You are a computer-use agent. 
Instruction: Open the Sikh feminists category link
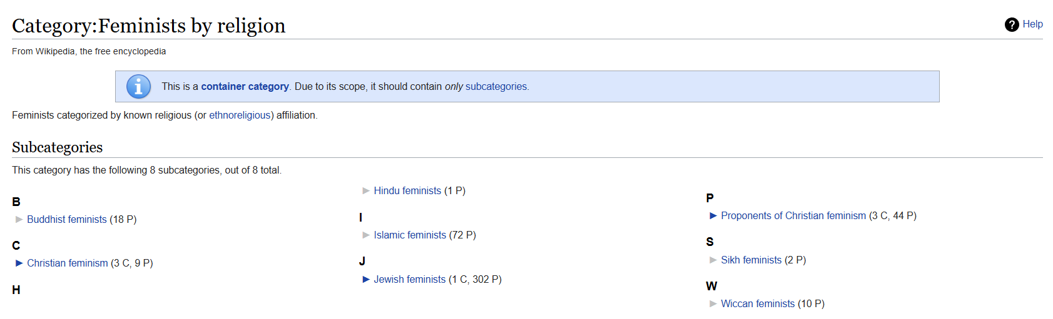tap(751, 260)
